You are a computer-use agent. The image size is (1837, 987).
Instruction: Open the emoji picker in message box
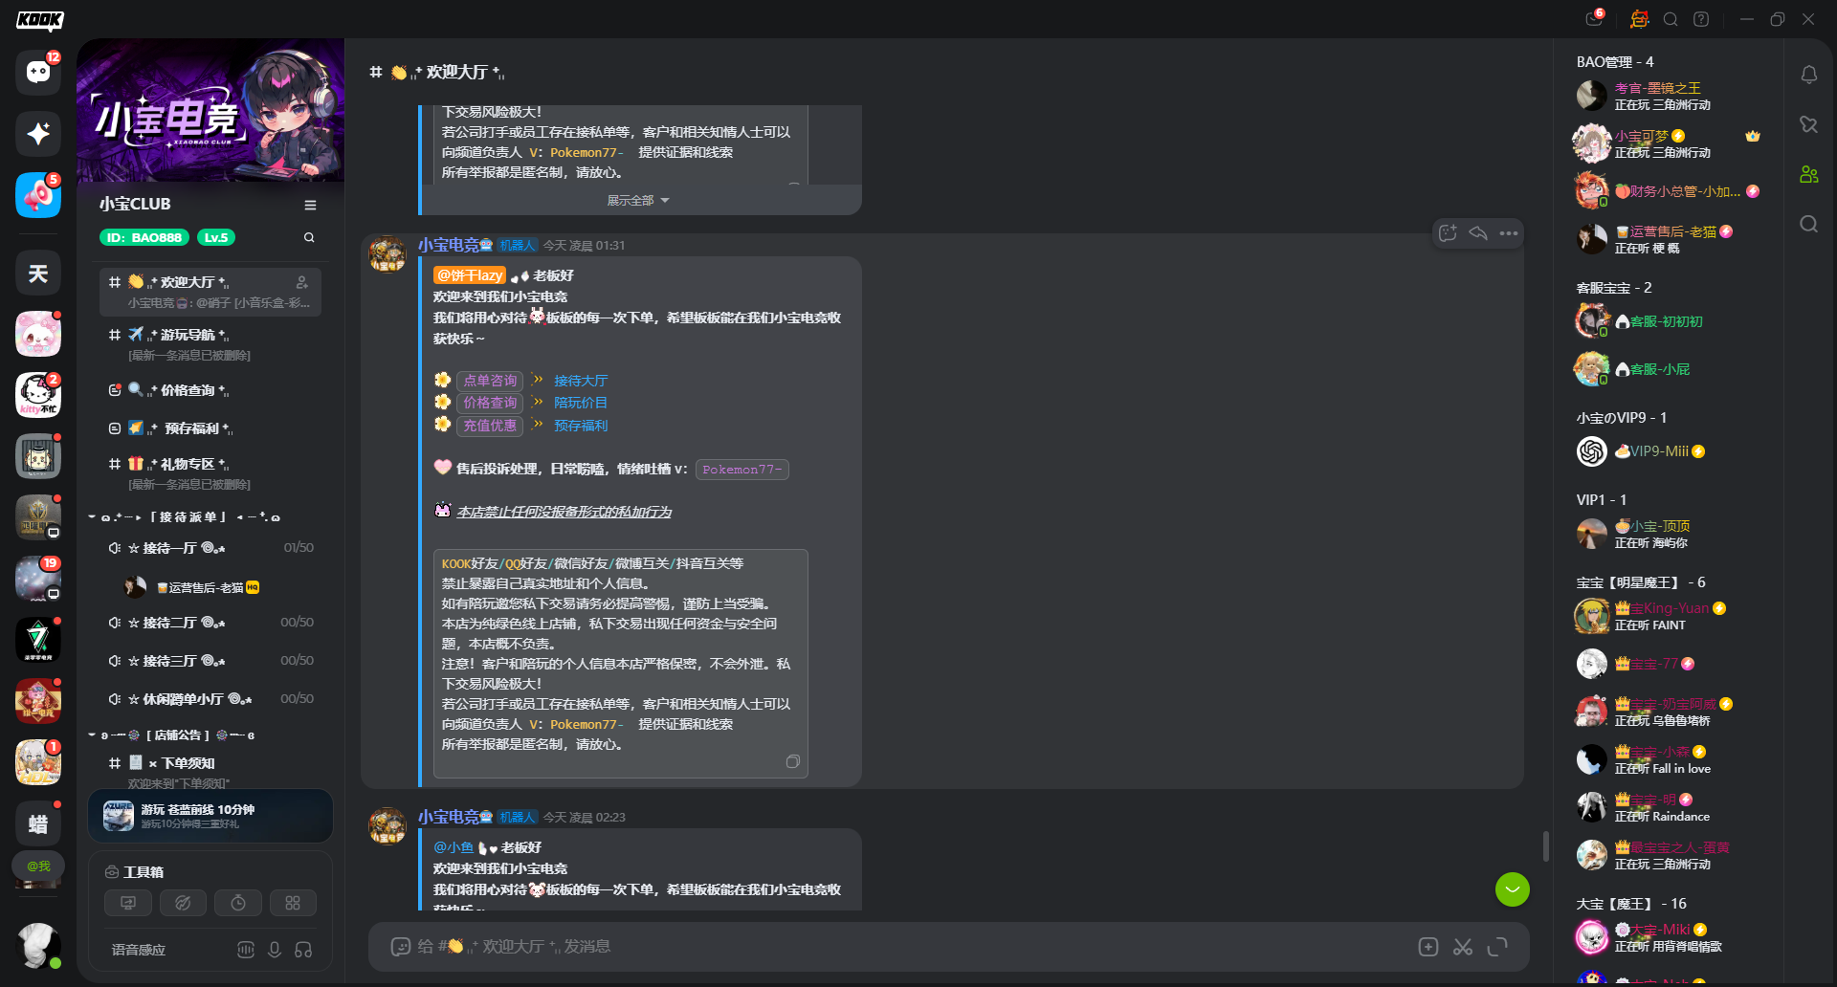tap(400, 947)
